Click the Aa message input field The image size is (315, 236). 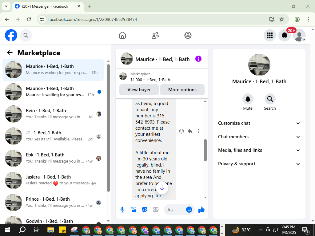coord(175,210)
